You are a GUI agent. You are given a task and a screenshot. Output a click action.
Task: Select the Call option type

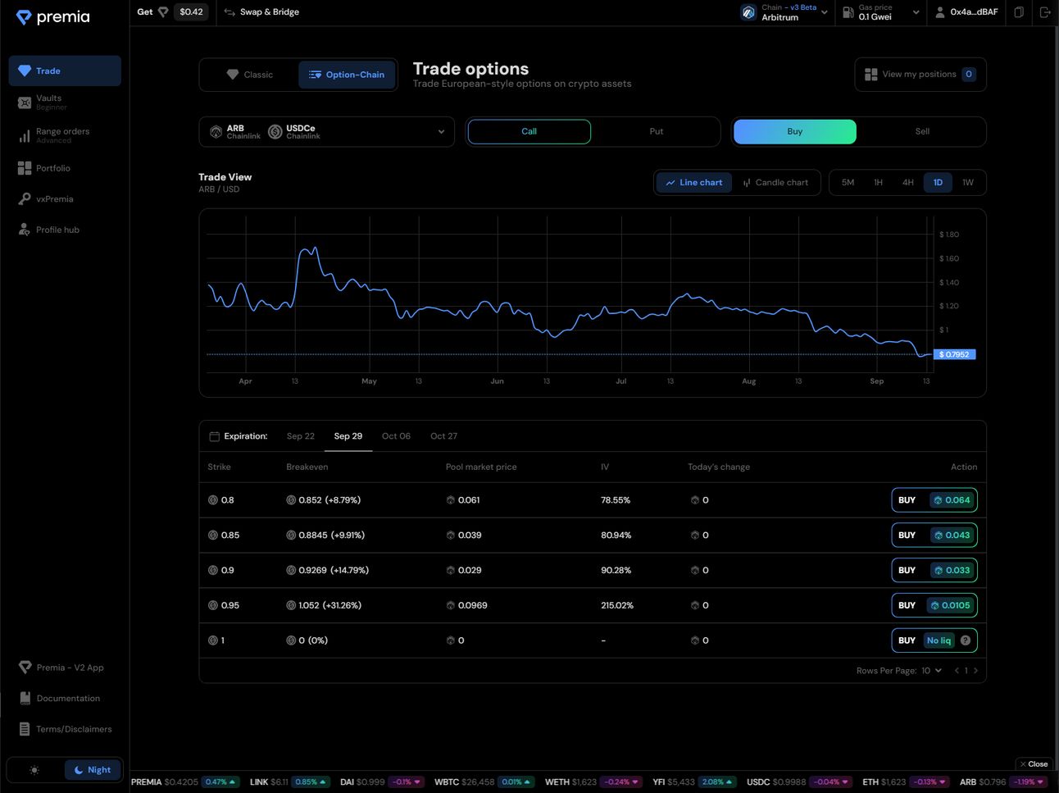click(x=529, y=131)
